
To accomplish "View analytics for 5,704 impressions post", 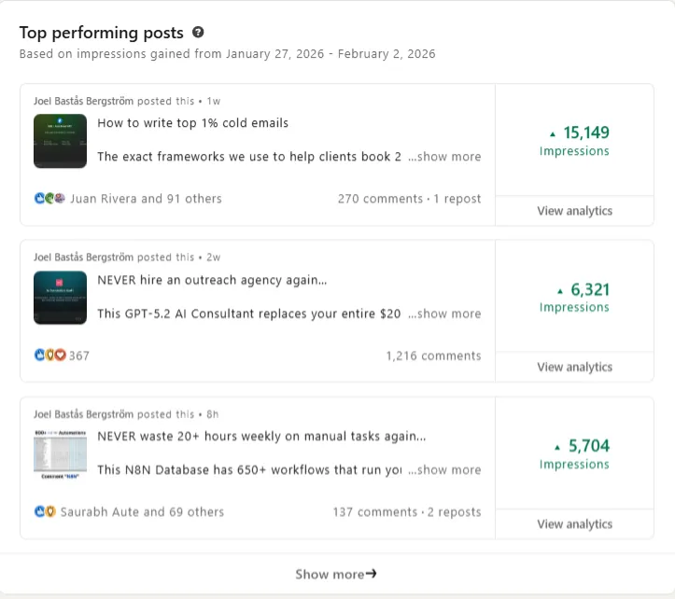I will [x=574, y=524].
